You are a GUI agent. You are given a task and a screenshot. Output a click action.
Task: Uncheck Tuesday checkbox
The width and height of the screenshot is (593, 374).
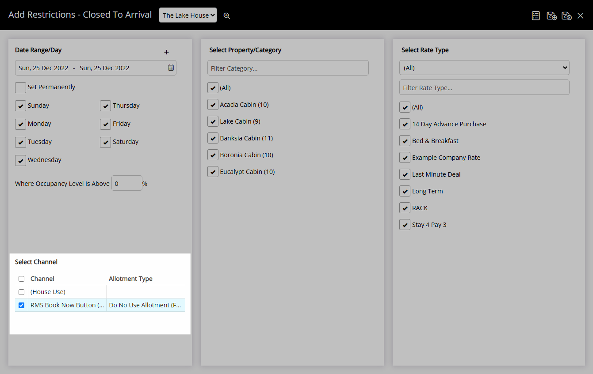pos(21,142)
